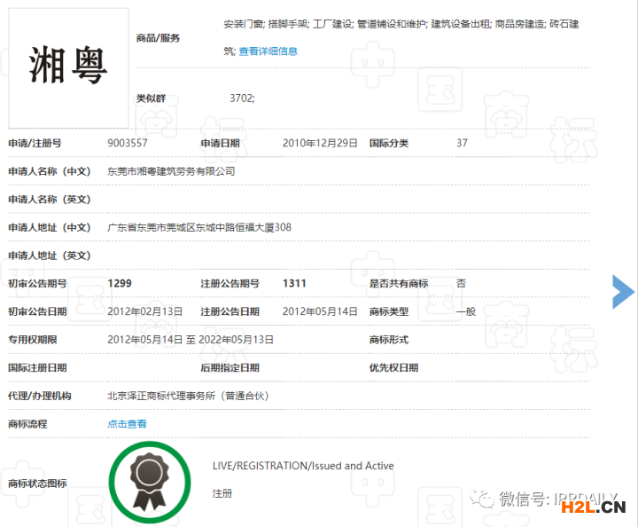The width and height of the screenshot is (638, 527).
Task: Click registration number 9003557
Action: (x=127, y=143)
